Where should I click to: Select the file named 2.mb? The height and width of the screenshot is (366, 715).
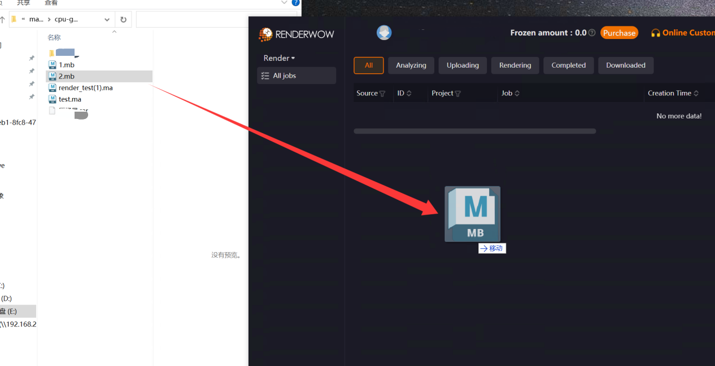(99, 76)
